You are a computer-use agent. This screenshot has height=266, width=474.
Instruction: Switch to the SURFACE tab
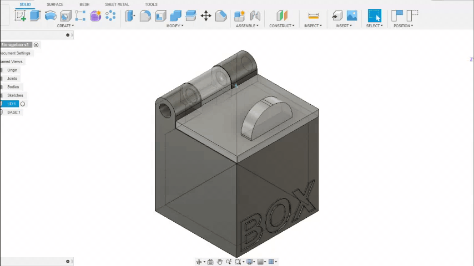(x=55, y=4)
